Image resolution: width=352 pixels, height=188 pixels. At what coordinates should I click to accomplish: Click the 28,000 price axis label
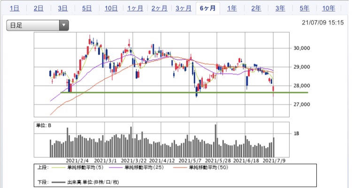click(302, 86)
